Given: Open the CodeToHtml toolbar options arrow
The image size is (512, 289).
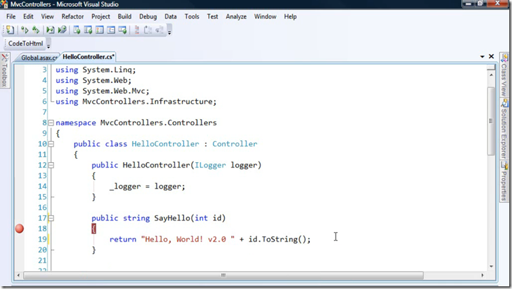Looking at the screenshot, I should tap(48, 45).
